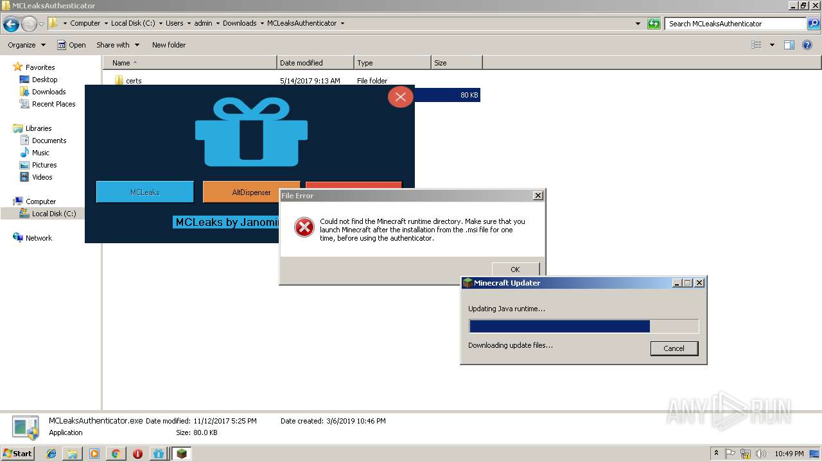The height and width of the screenshot is (462, 822).
Task: Sort by Date modified column
Action: point(315,63)
